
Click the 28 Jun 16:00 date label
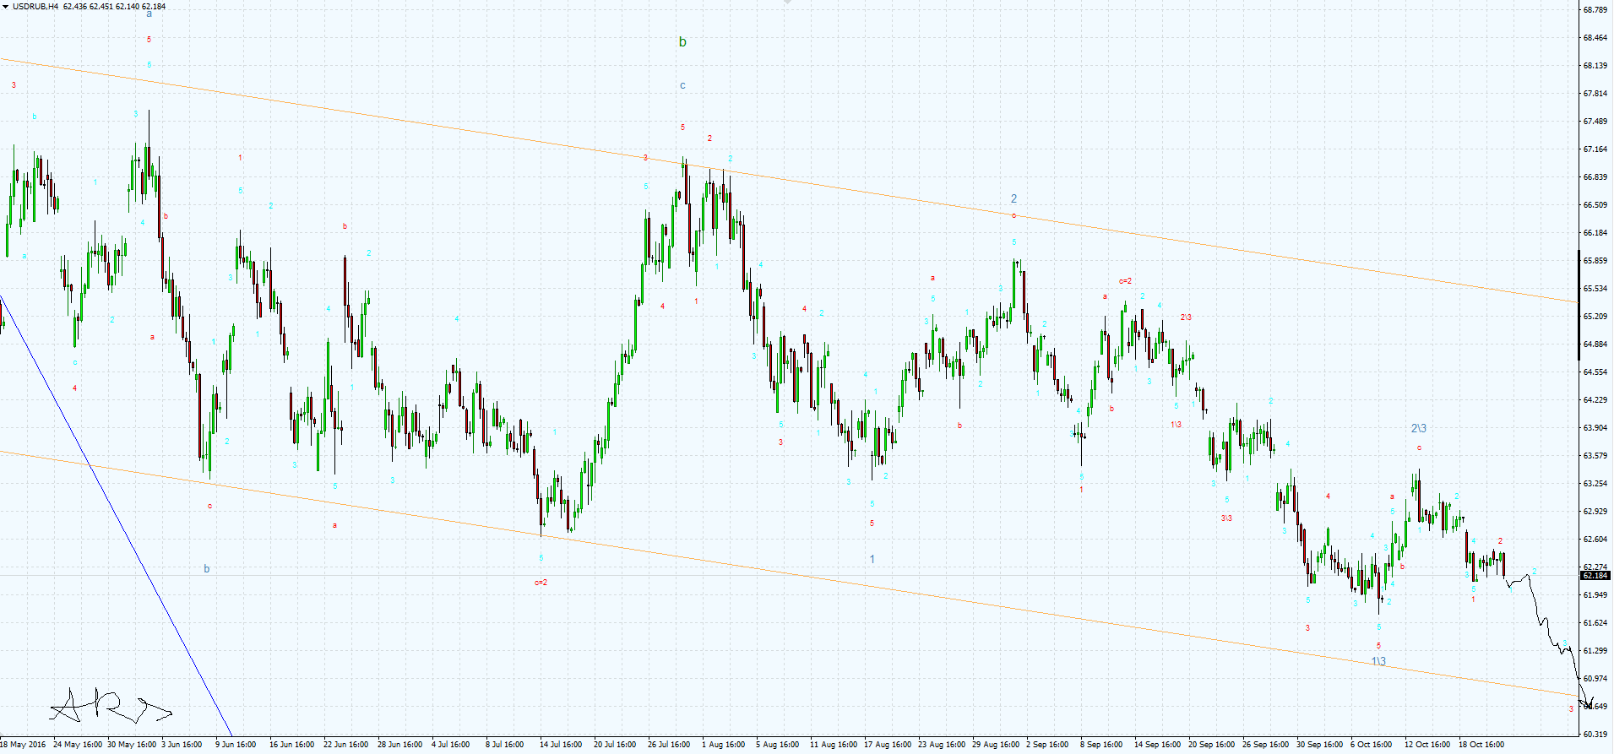point(399,745)
